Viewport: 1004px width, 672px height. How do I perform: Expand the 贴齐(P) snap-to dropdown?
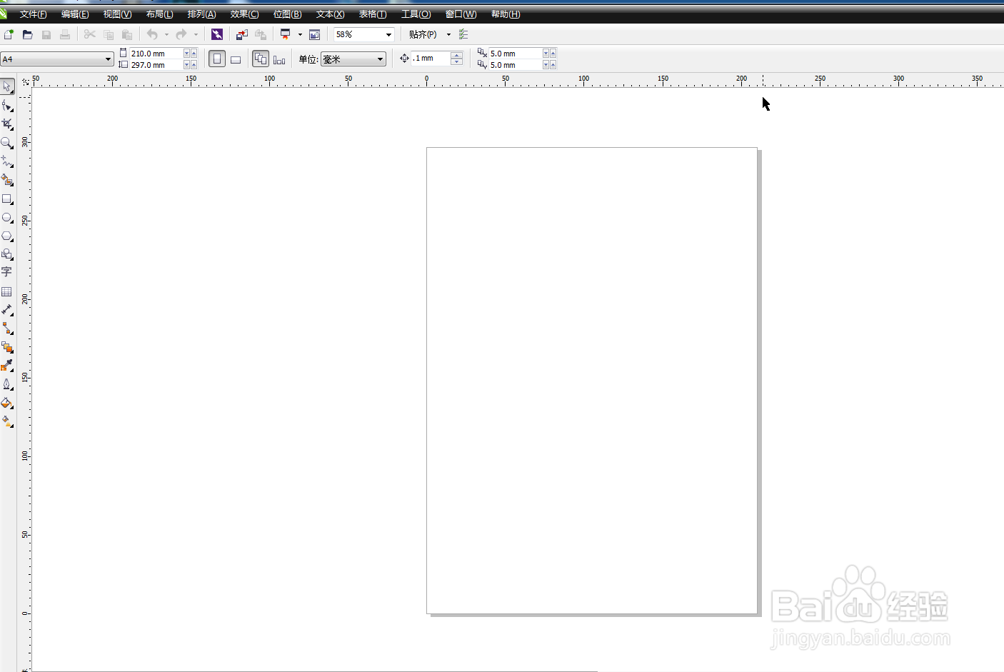point(448,34)
